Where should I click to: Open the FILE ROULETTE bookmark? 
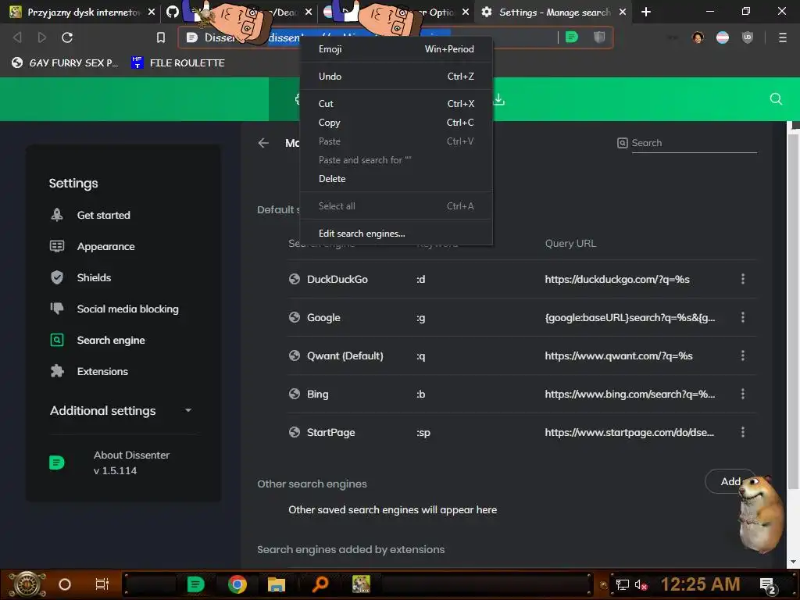[177, 62]
